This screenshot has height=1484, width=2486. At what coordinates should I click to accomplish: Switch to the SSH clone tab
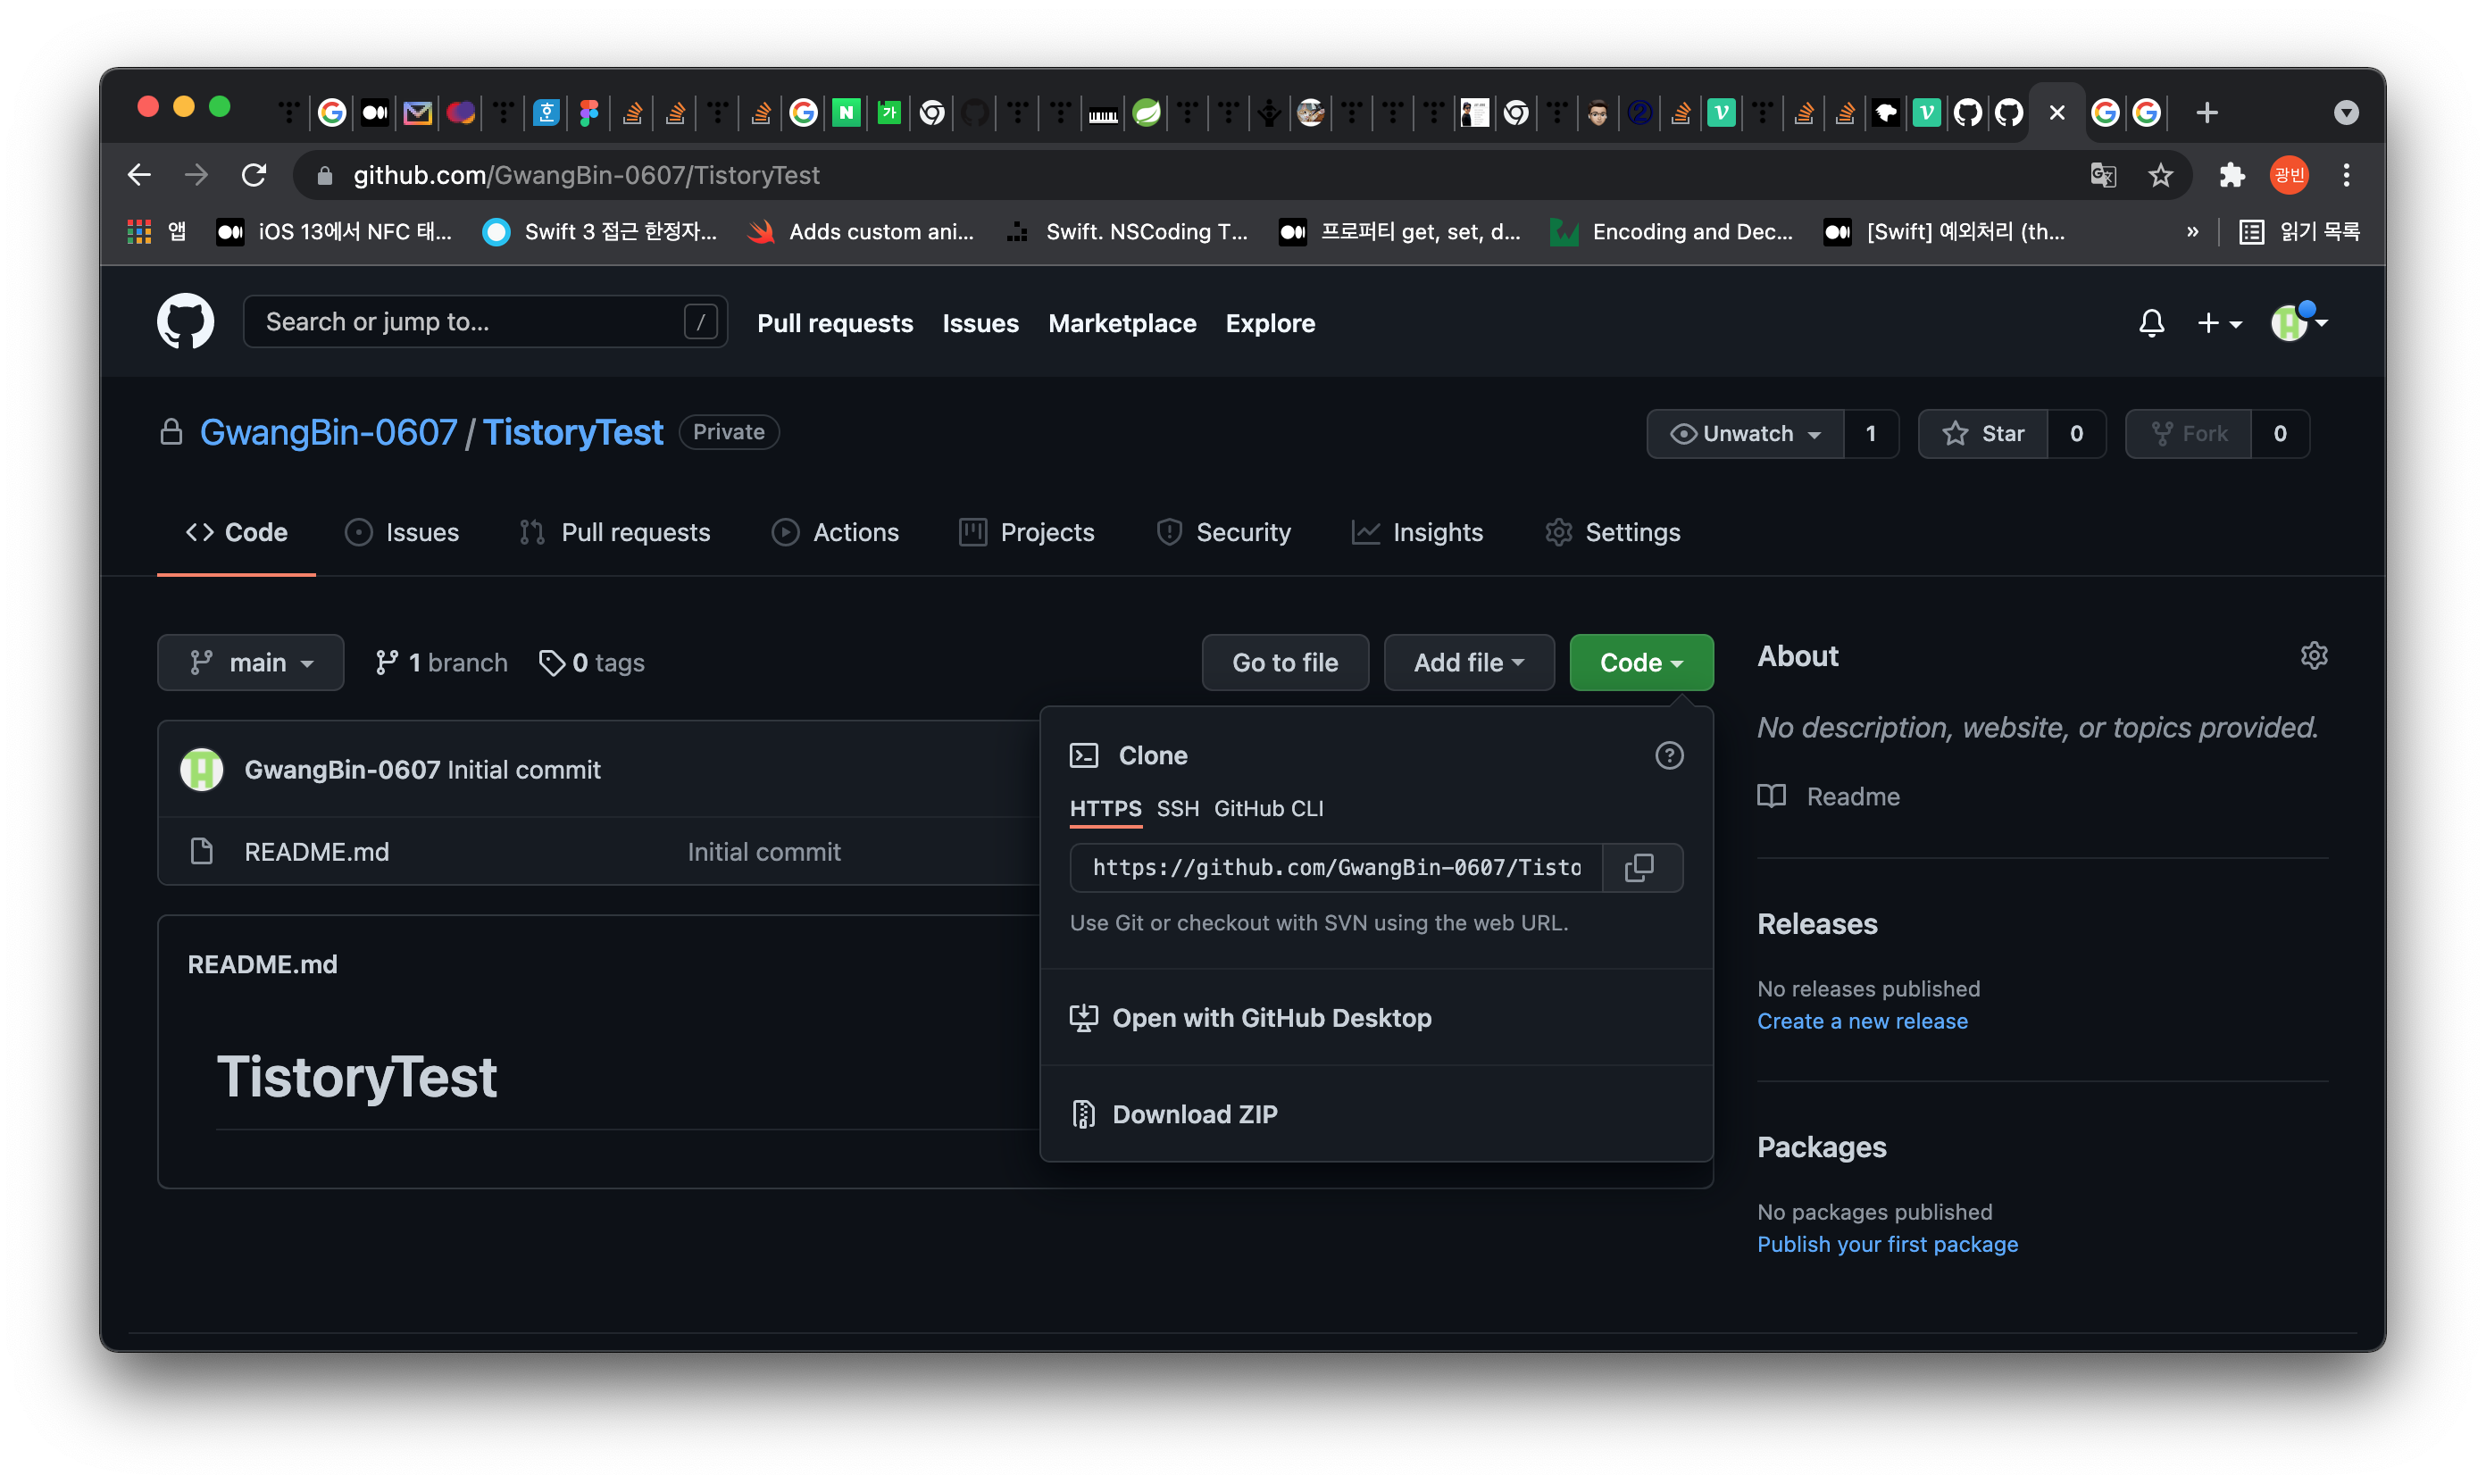tap(1177, 808)
